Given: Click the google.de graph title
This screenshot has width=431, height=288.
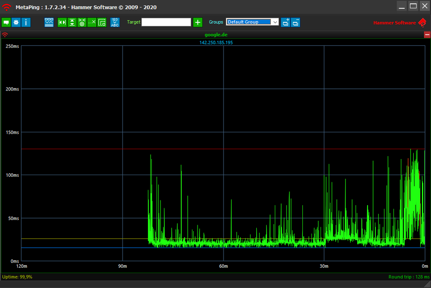Looking at the screenshot, I should pos(216,35).
